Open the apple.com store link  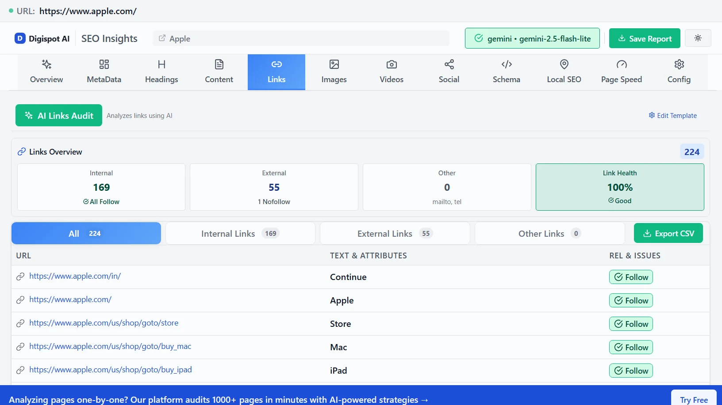pyautogui.click(x=104, y=323)
